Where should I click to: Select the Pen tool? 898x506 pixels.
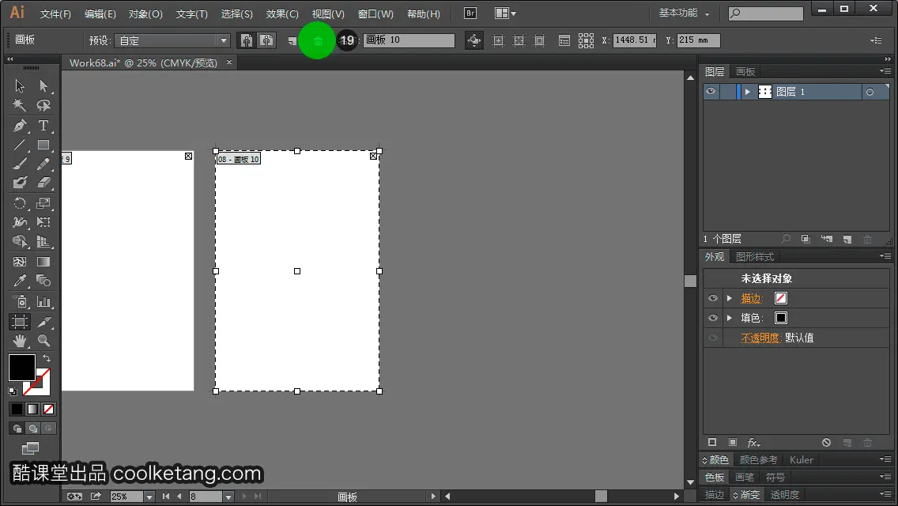20,126
